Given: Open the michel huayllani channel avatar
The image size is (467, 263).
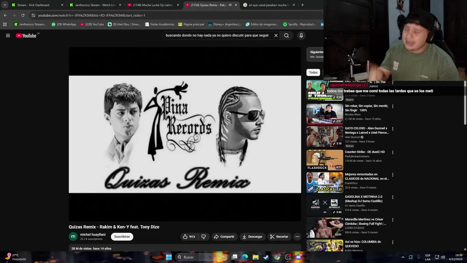Looking at the screenshot, I should (73, 237).
